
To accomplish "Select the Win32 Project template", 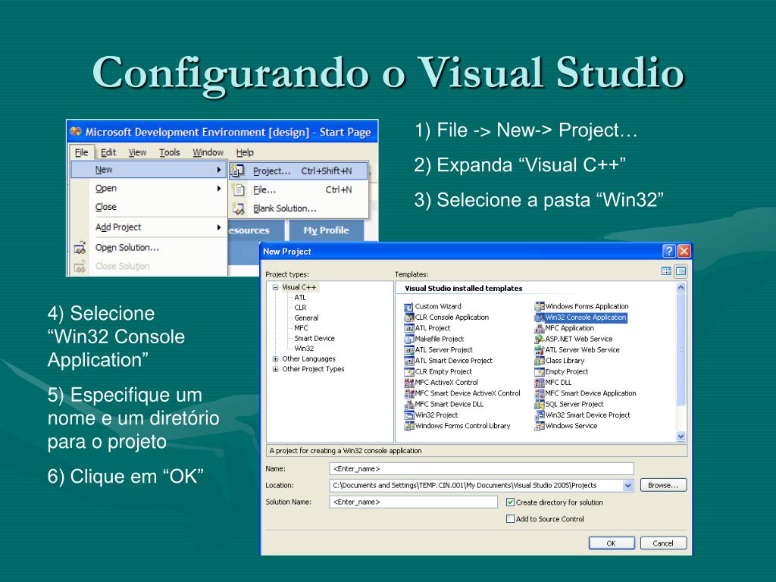I will tap(431, 415).
